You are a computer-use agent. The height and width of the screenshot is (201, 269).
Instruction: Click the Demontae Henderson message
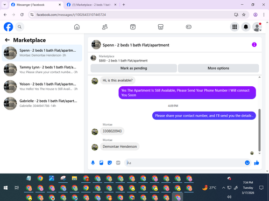119,147
